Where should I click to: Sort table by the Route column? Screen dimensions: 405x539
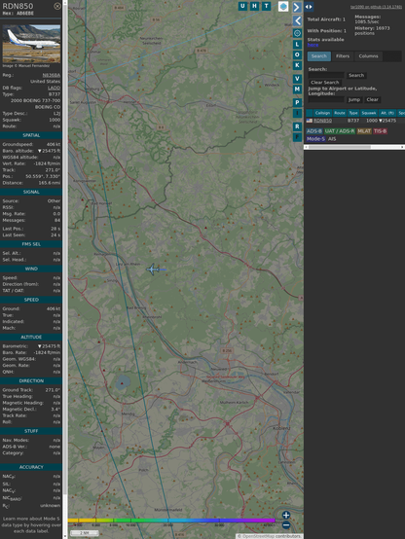[x=339, y=113]
